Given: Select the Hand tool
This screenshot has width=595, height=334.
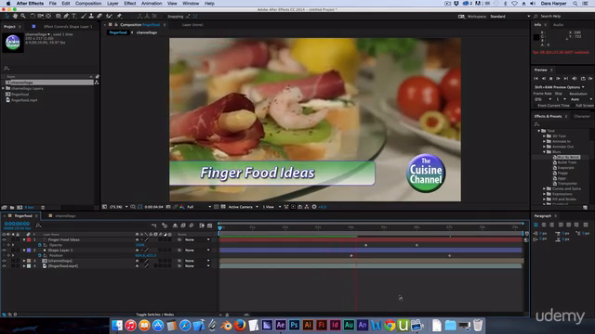Looking at the screenshot, I should pyautogui.click(x=15, y=16).
